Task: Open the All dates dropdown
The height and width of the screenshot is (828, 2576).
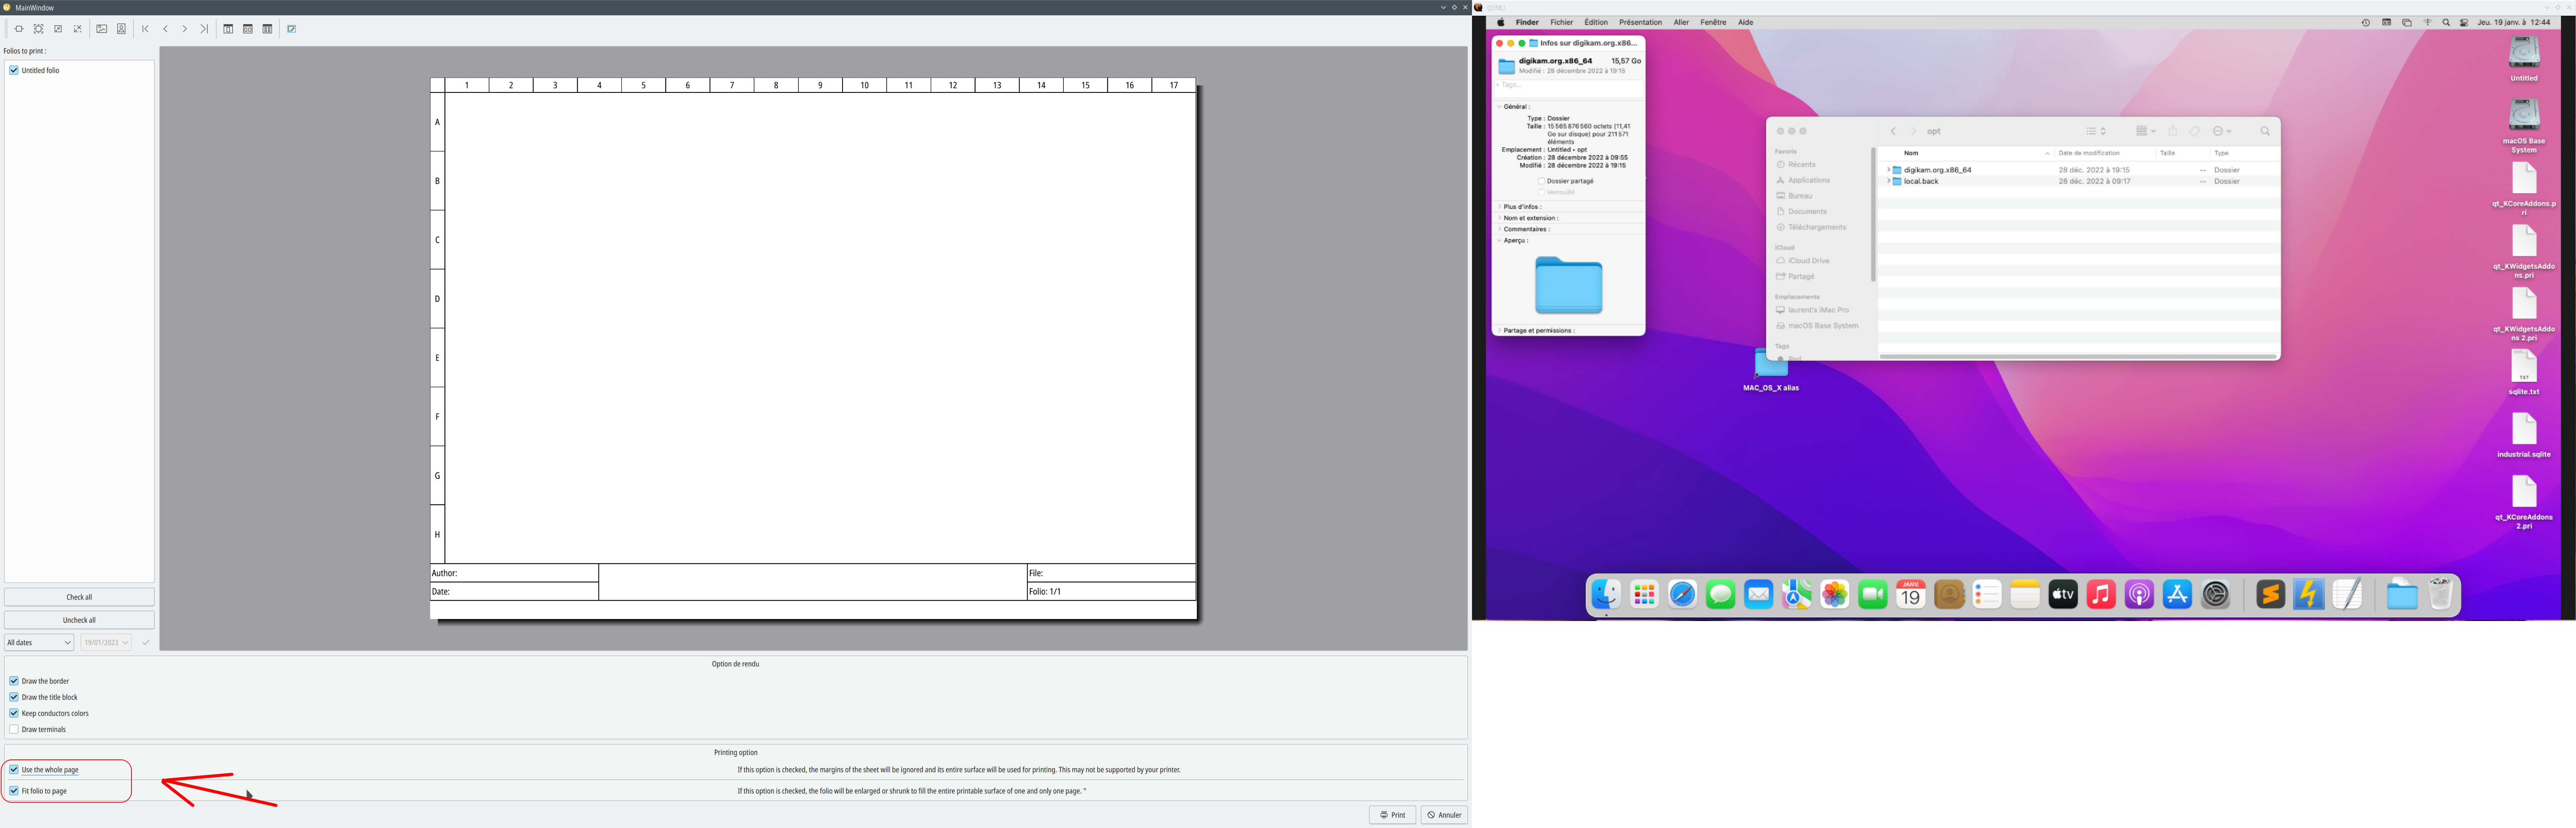Action: coord(39,642)
